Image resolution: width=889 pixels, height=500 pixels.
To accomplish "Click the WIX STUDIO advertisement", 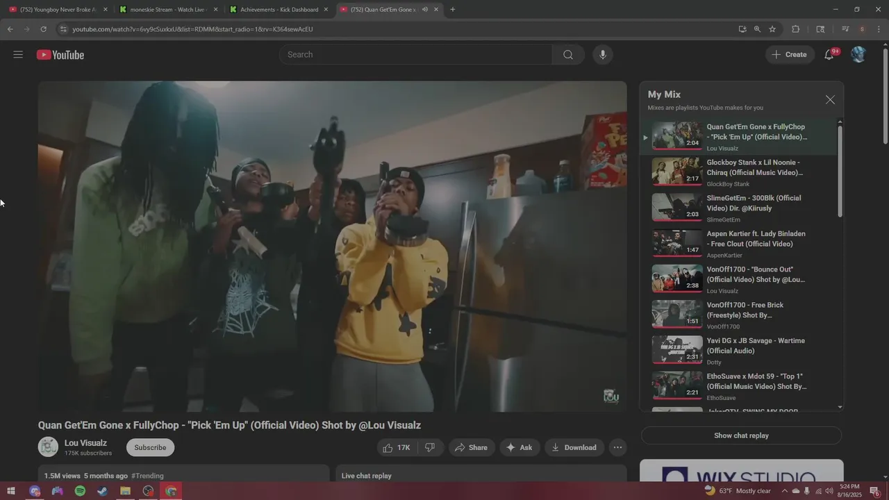I will tap(741, 471).
